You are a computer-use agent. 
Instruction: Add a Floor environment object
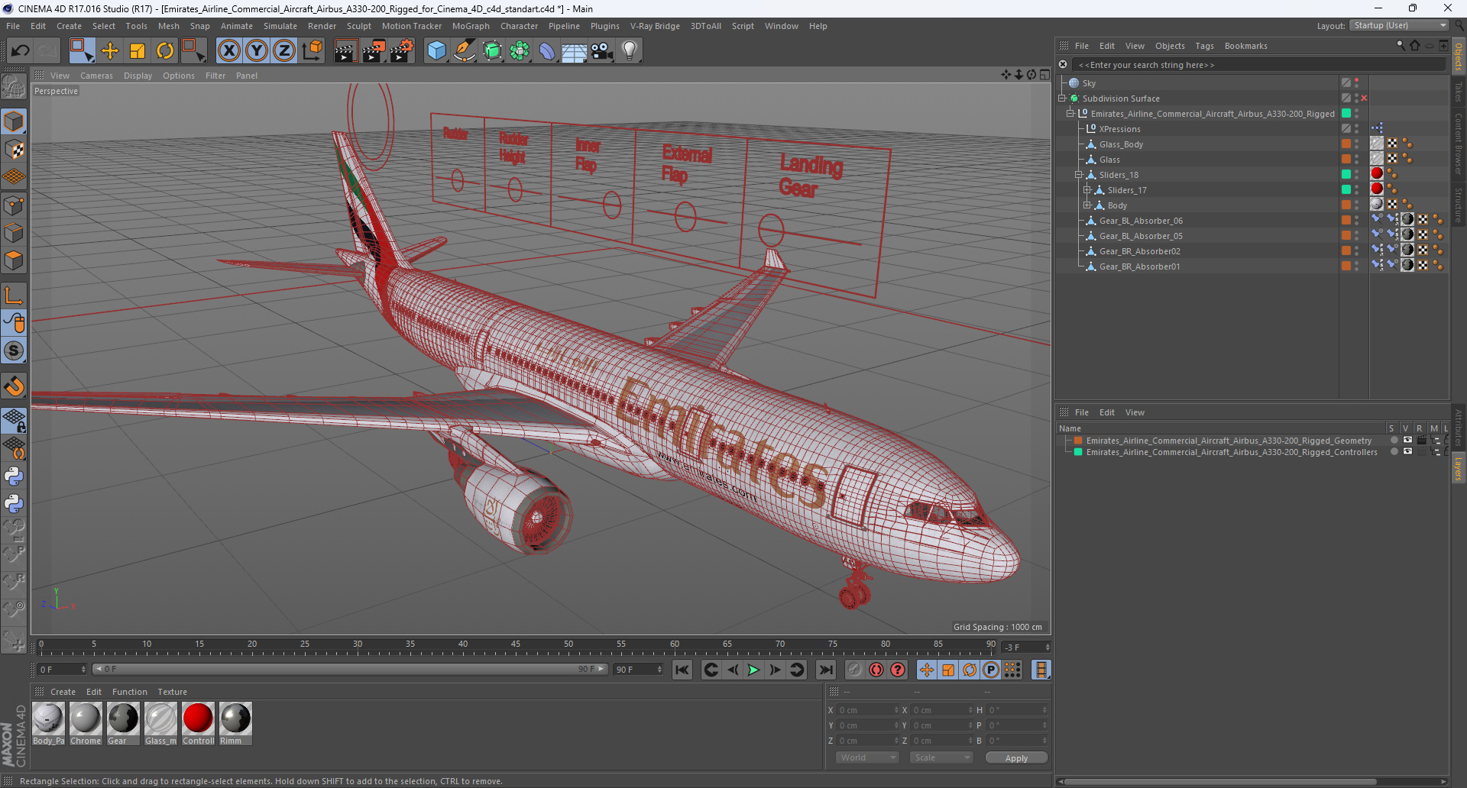(575, 51)
